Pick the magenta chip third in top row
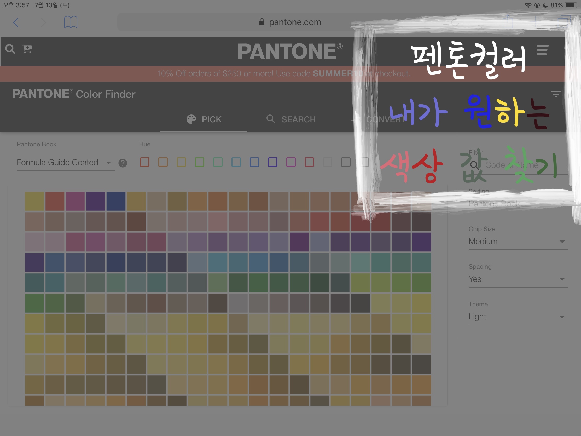This screenshot has height=436, width=581. pos(75,201)
